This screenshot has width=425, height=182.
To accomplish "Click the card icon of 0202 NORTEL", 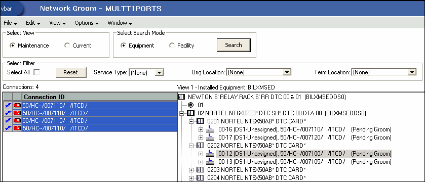I will coord(200,146).
